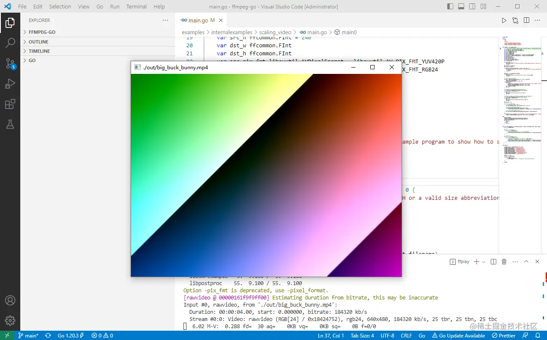Click VS Code logo in title bar

(x=7, y=7)
